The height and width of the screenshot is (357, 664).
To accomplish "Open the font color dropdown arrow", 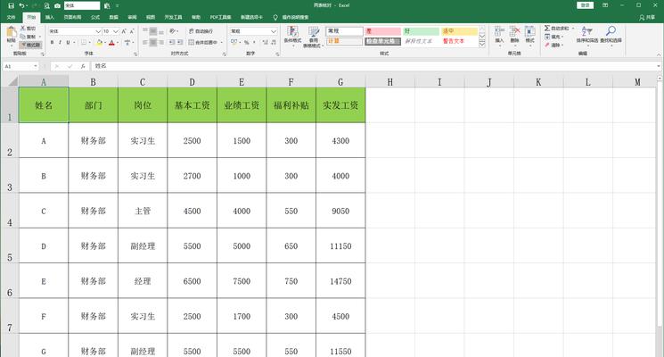I will click(x=118, y=43).
